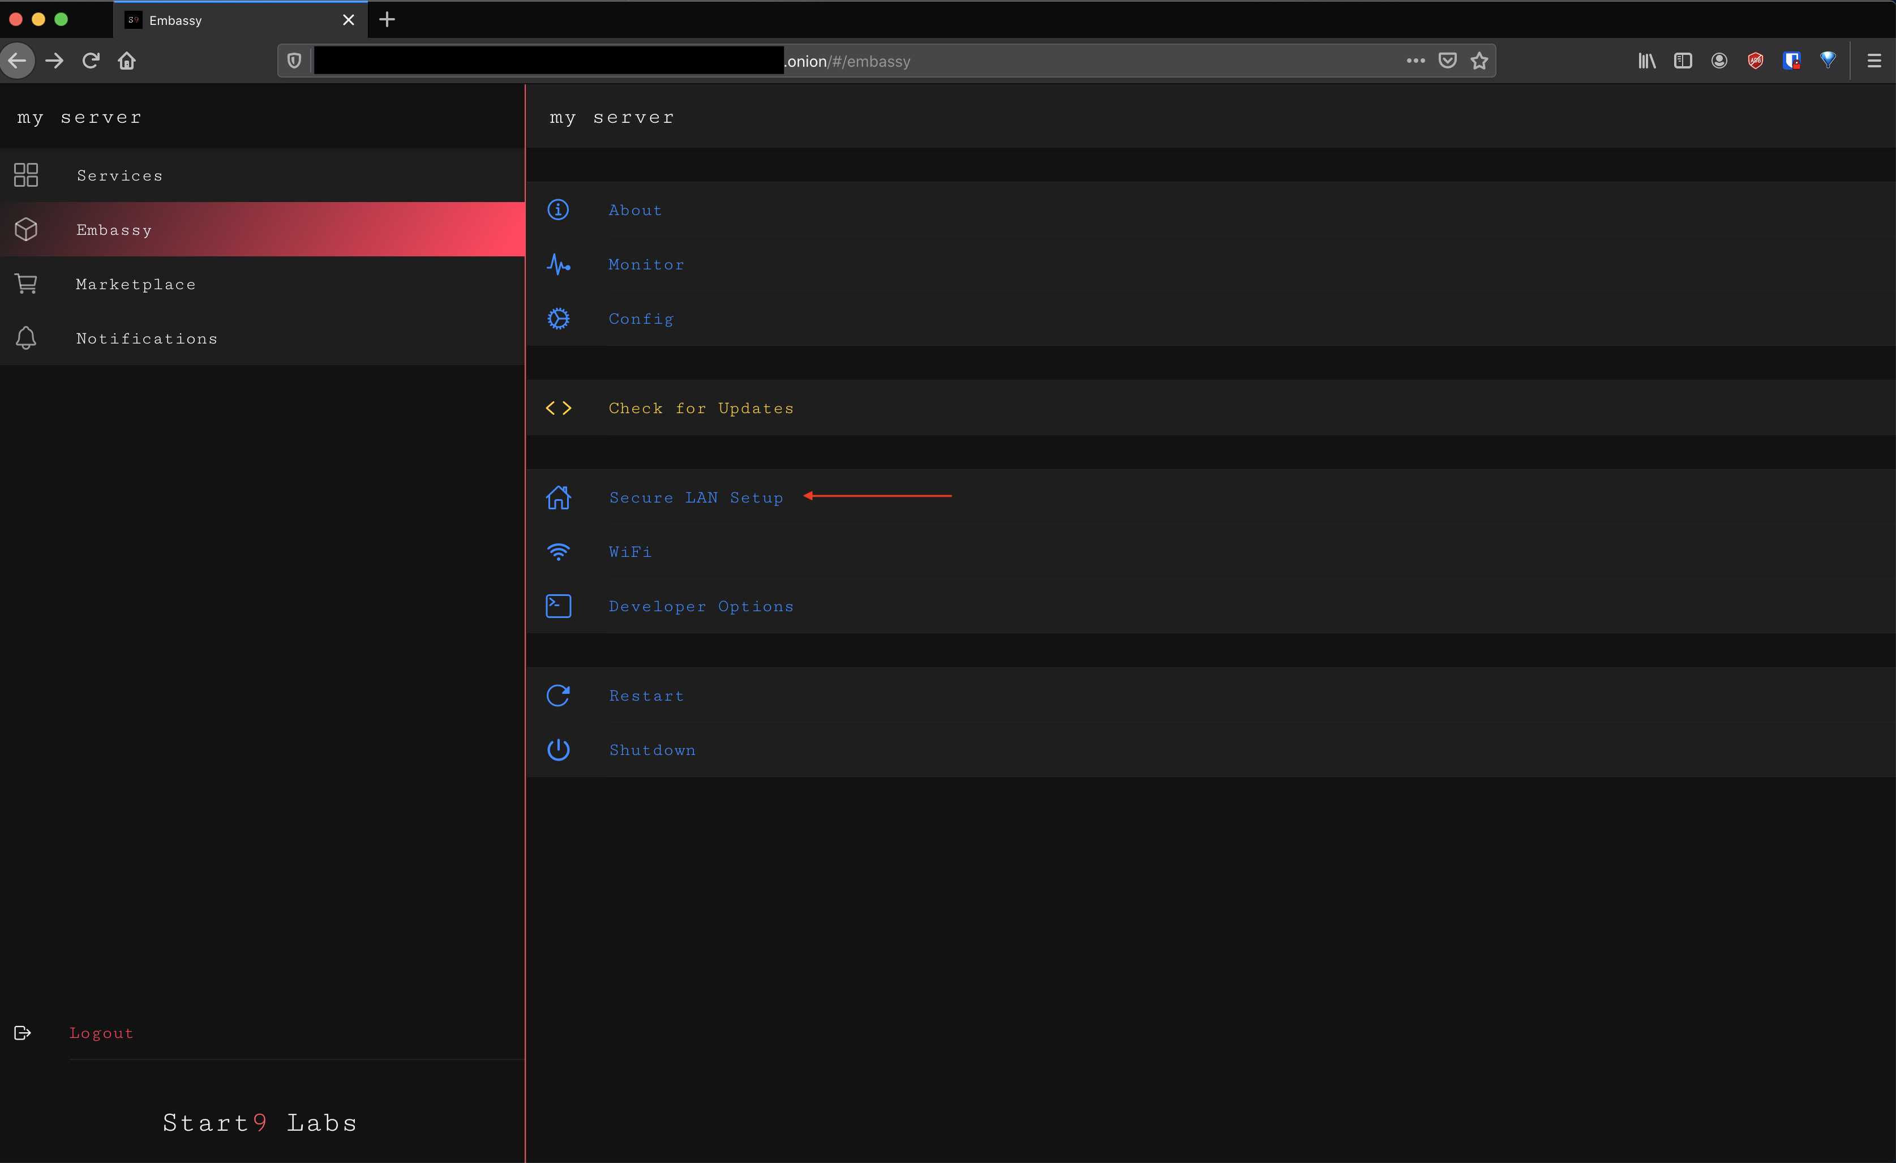Click the About info icon
The image size is (1896, 1163).
558,209
